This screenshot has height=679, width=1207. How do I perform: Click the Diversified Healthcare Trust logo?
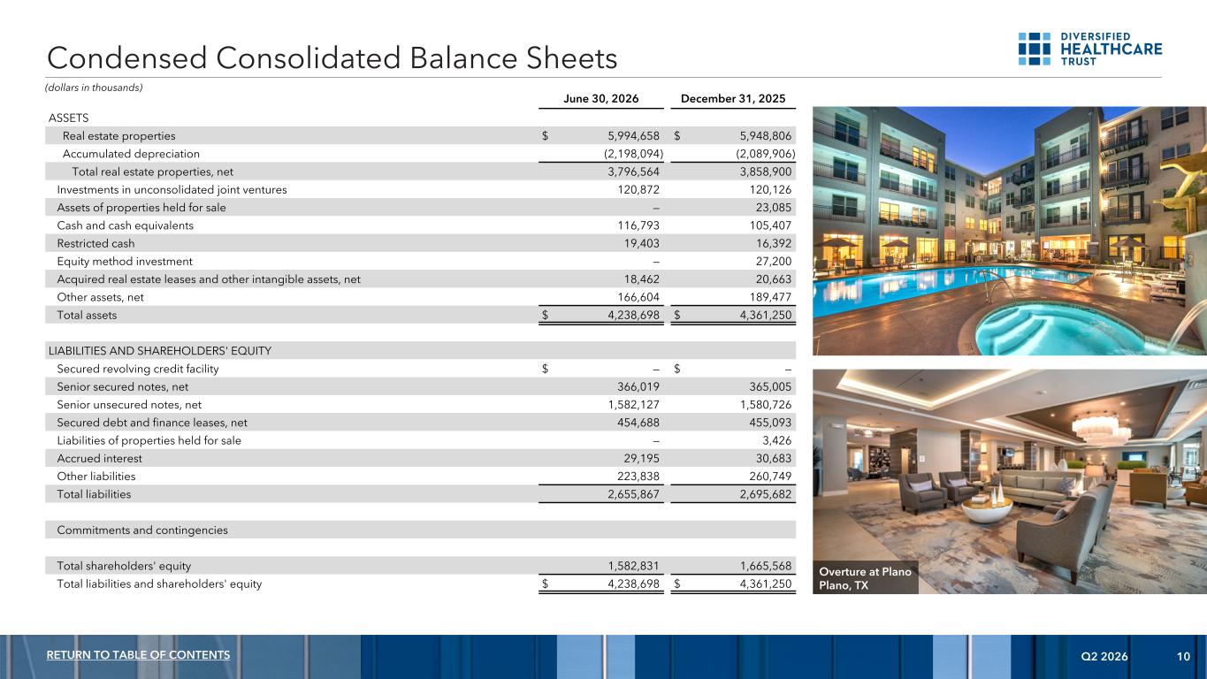click(x=1090, y=49)
